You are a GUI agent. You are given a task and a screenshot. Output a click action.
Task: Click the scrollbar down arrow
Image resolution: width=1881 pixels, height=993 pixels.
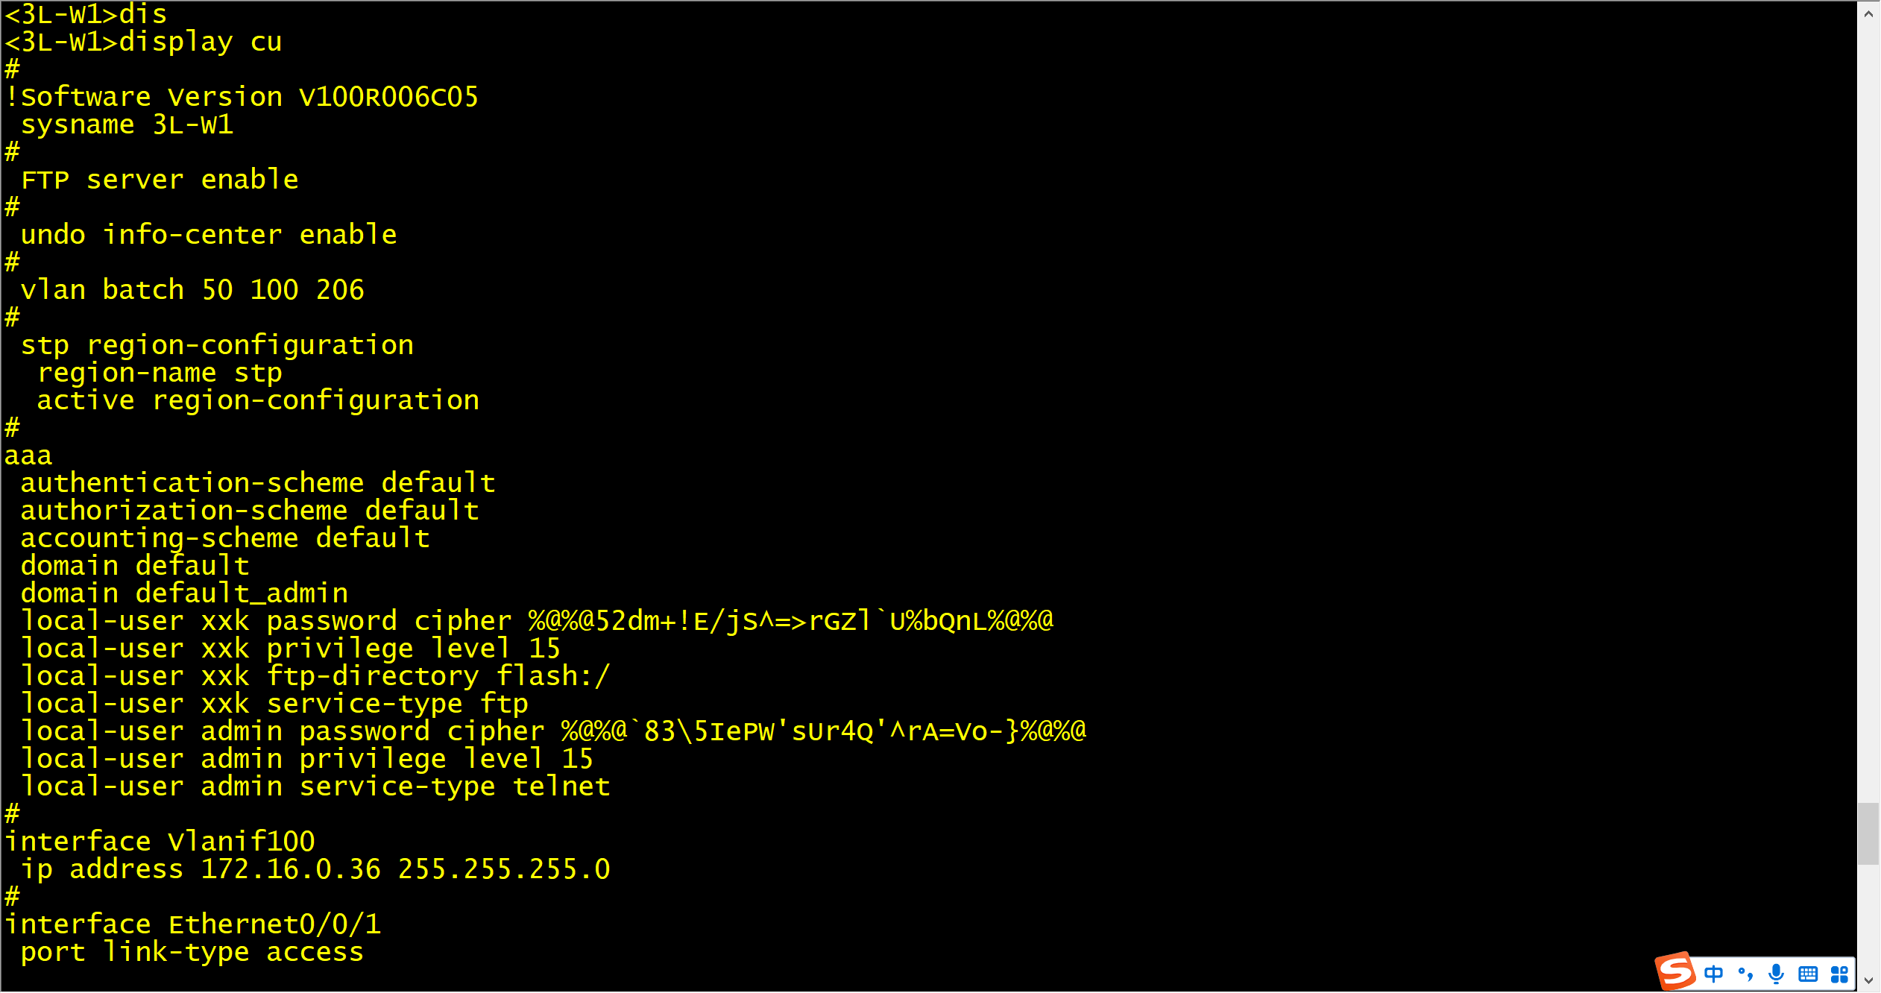pos(1868,980)
